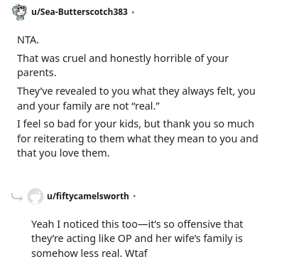Click the fiftycamelsworth default avatar
This screenshot has width=284, height=279.
pyautogui.click(x=35, y=196)
